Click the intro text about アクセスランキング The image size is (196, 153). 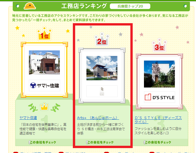click(100, 18)
